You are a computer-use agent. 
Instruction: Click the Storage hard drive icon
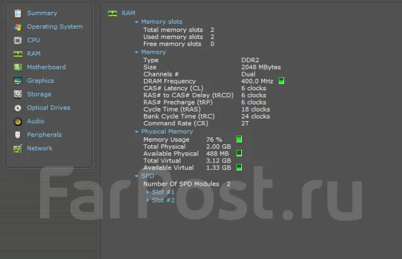tap(18, 94)
